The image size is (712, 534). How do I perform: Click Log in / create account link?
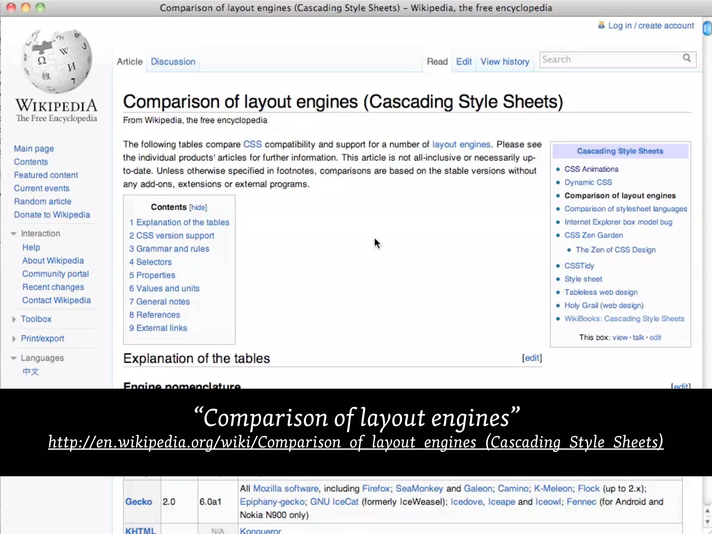click(x=651, y=25)
